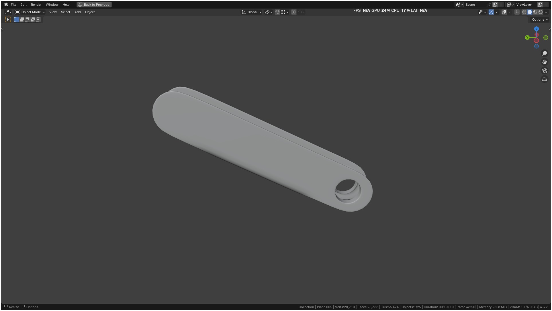Click the pin scene to workspace icon
Image resolution: width=552 pixels, height=311 pixels.
coord(489,5)
